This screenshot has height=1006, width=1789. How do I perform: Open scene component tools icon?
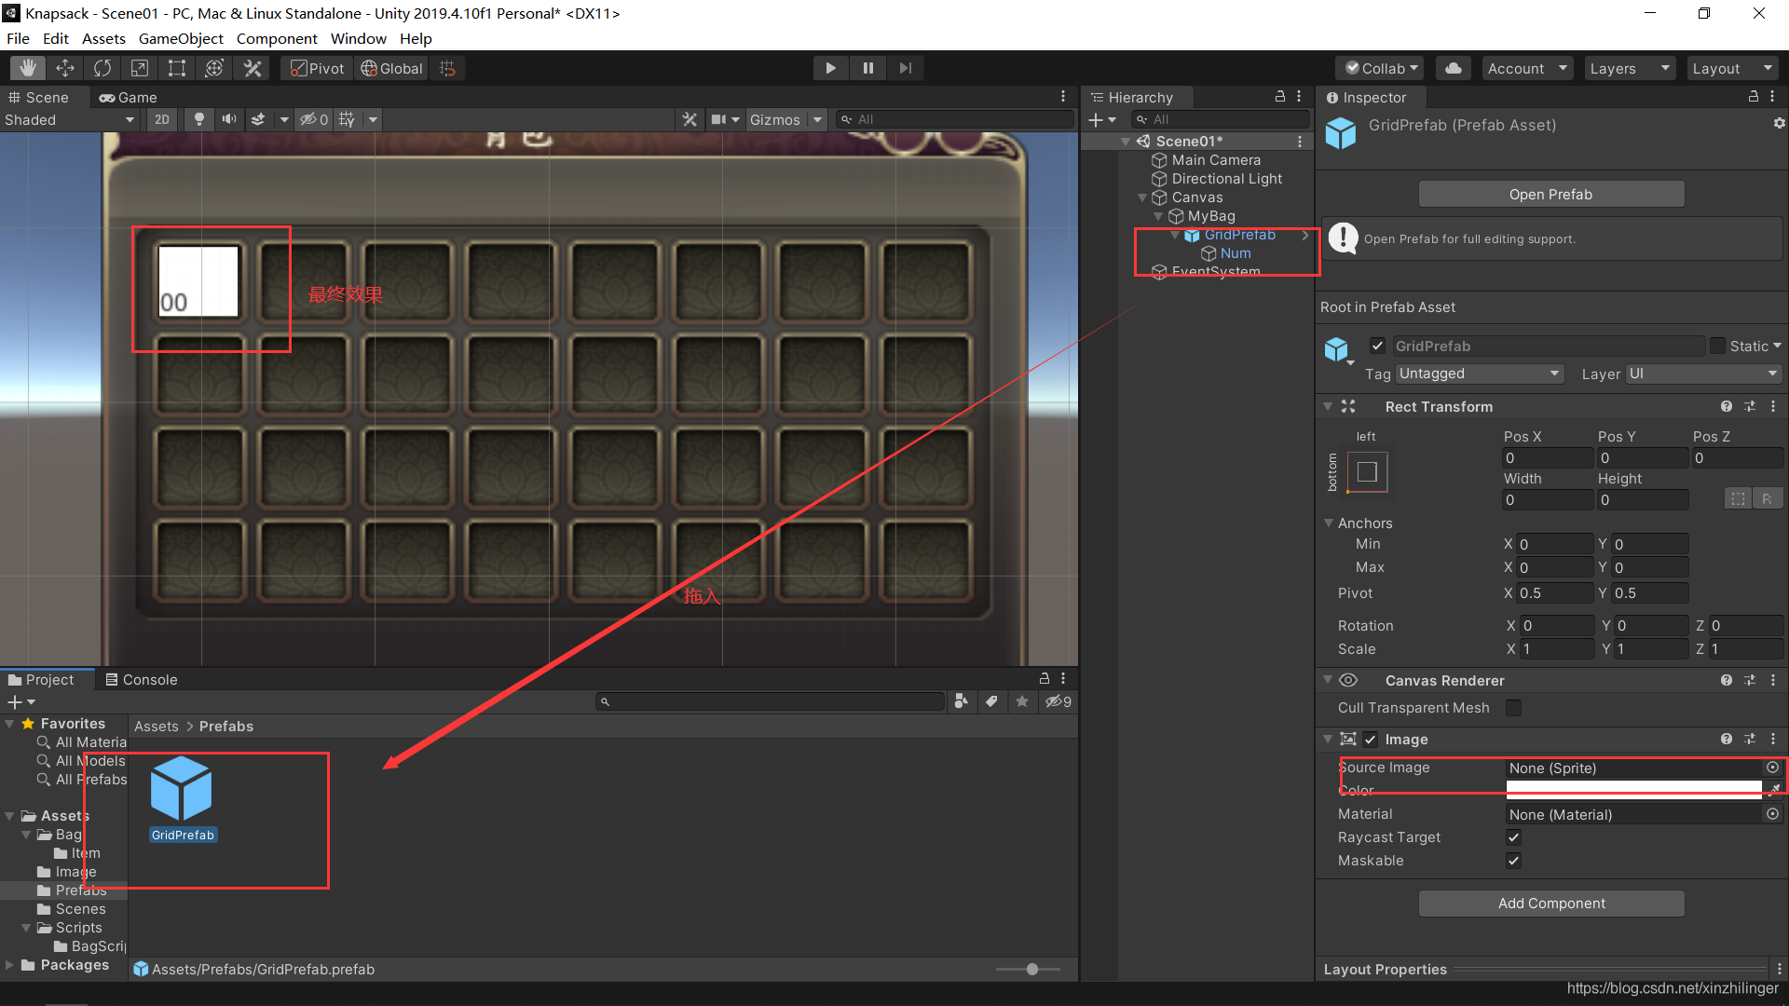690,119
